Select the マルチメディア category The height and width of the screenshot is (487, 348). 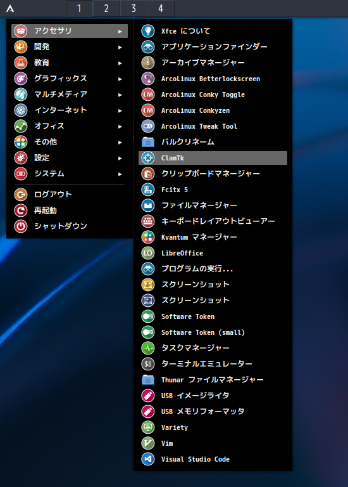coord(70,94)
